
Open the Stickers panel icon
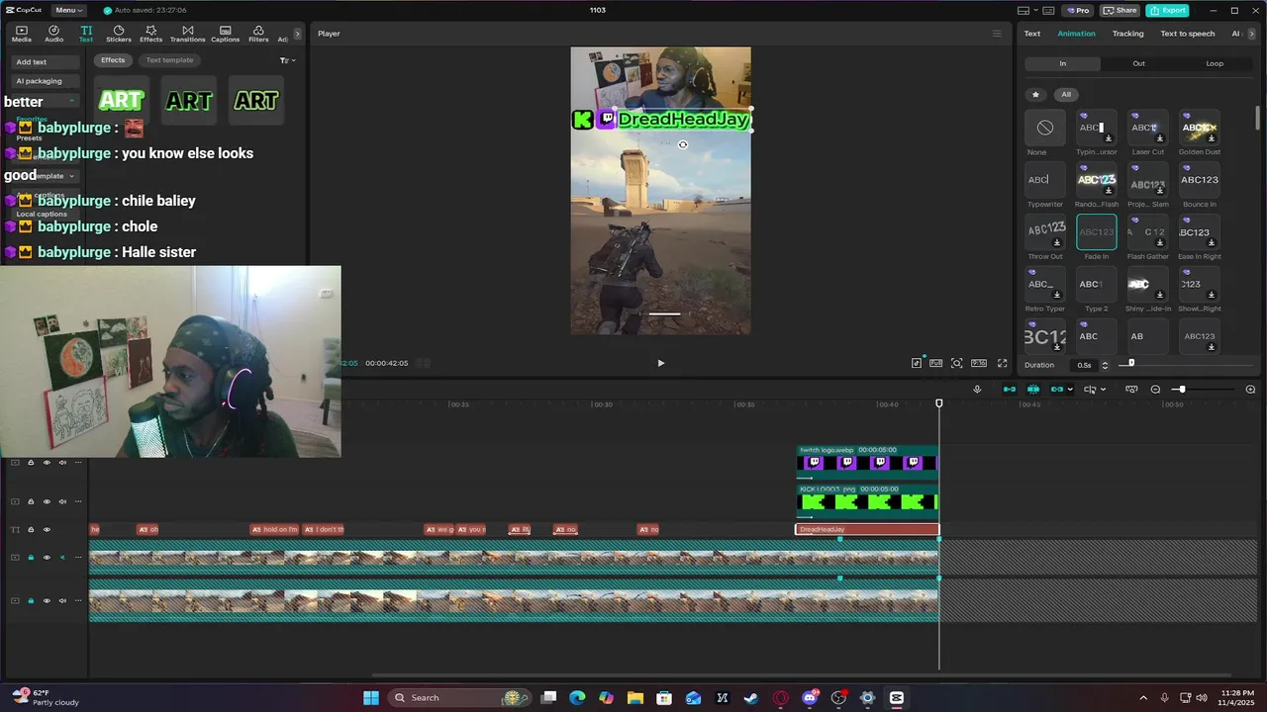[x=119, y=34]
